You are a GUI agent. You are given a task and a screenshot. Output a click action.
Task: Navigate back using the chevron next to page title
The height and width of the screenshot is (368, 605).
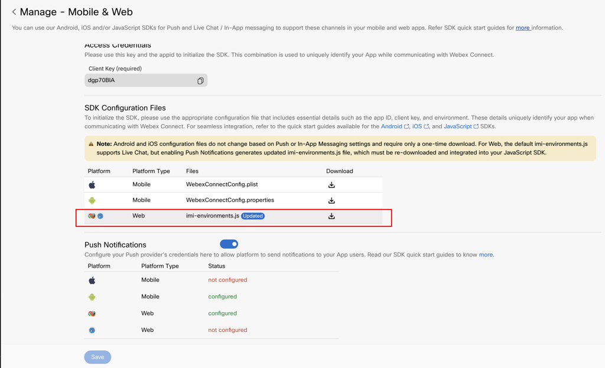pos(14,12)
